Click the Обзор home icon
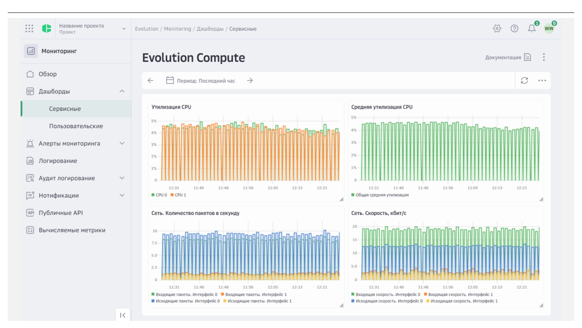This screenshot has height=328, width=582. coord(30,74)
